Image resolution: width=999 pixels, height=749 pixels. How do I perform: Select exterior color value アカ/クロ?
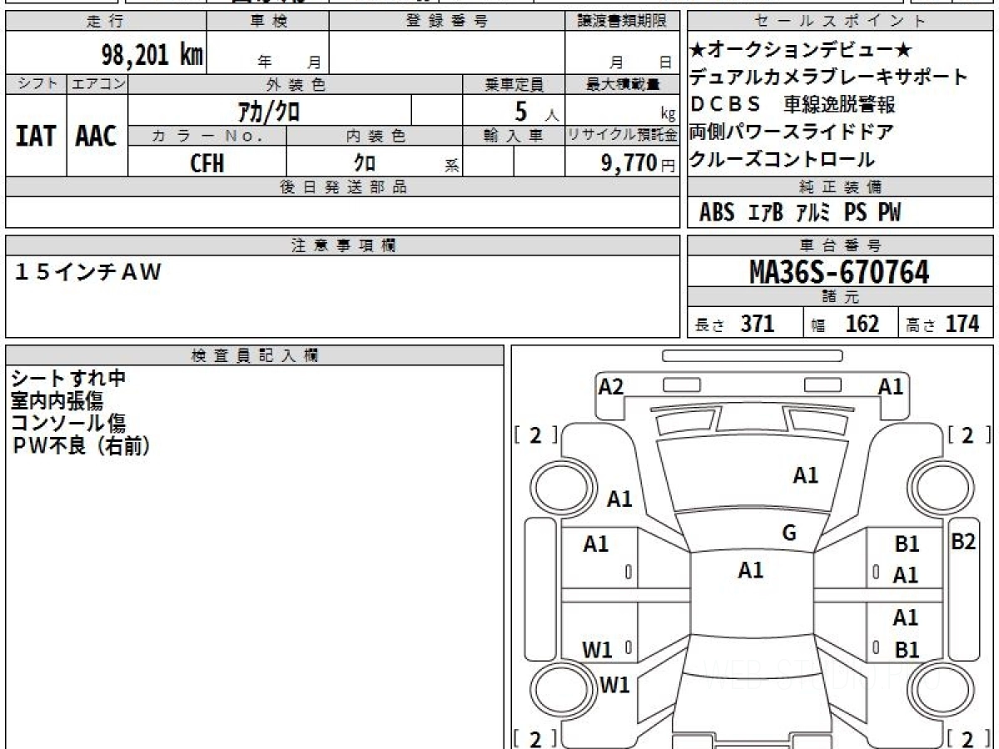(270, 111)
